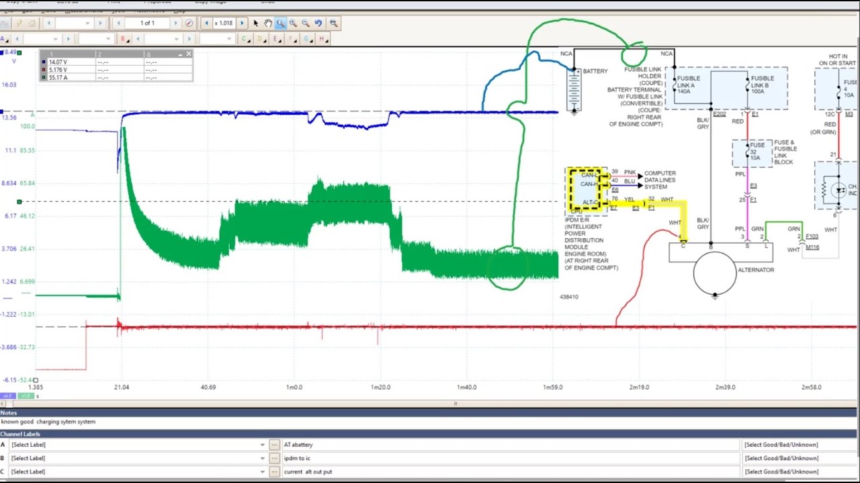Image resolution: width=860 pixels, height=483 pixels.
Task: Step Channel B range up arrow
Action: click(x=189, y=39)
